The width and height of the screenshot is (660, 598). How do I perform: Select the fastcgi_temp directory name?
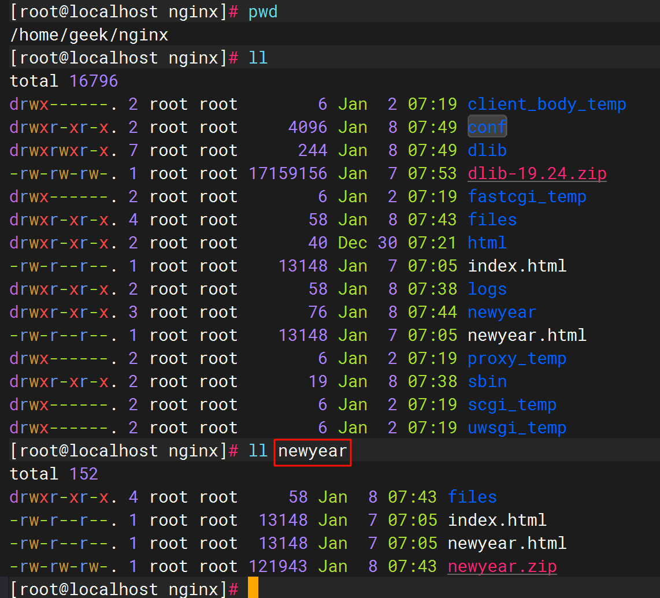point(527,196)
